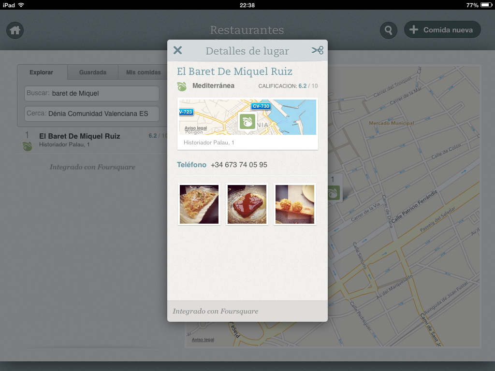495x371 pixels.
Task: Open the Mis comidas tab
Action: pos(143,72)
